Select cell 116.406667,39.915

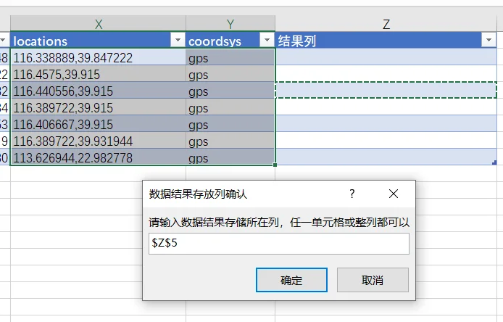point(98,123)
